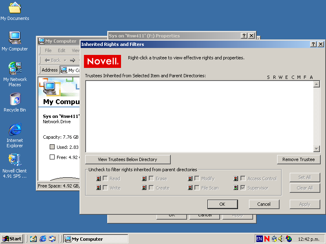Open the Edit menu in My Computer
326x244 pixels.
(x=62, y=50)
